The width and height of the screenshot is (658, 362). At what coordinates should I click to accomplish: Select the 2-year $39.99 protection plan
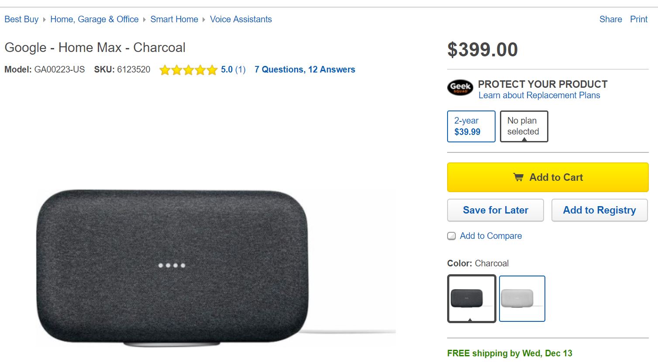pyautogui.click(x=471, y=126)
